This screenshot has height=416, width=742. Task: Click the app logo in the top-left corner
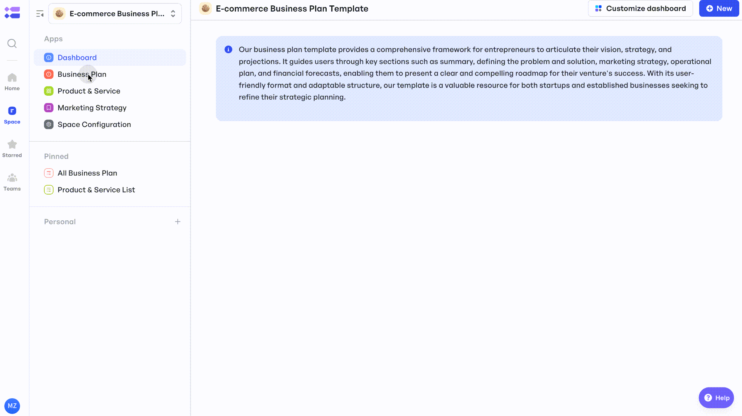12,12
